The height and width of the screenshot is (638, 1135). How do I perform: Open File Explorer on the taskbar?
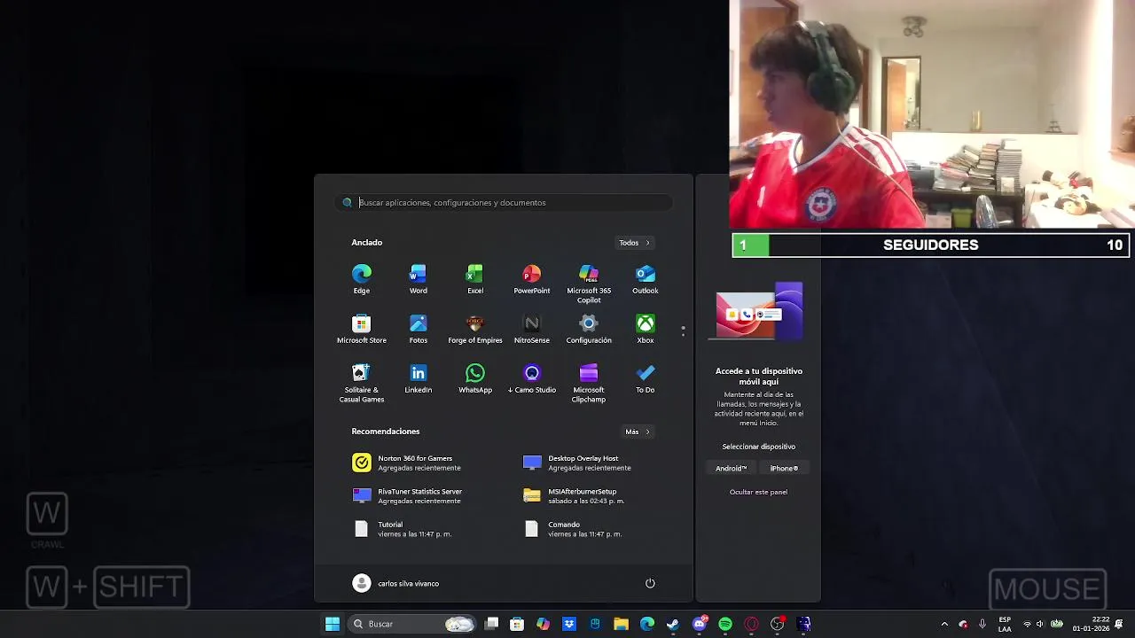(621, 624)
